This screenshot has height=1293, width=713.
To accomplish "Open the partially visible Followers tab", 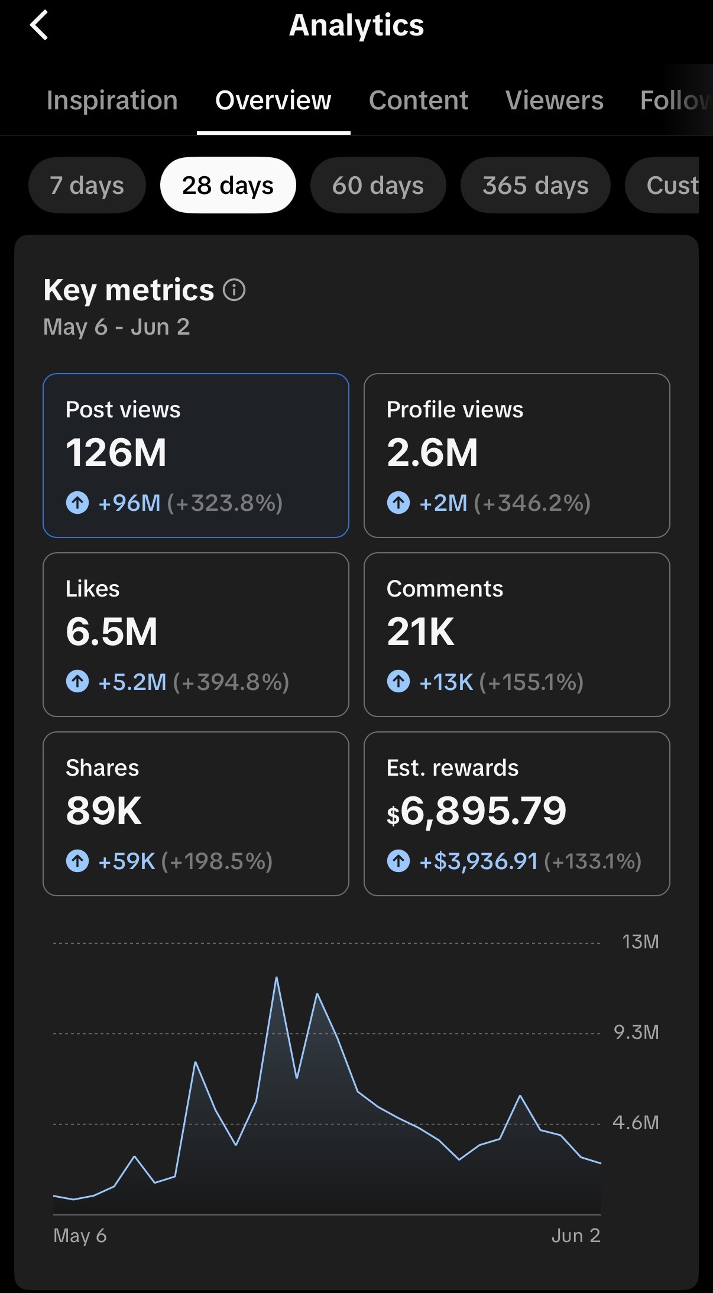I will pyautogui.click(x=676, y=101).
